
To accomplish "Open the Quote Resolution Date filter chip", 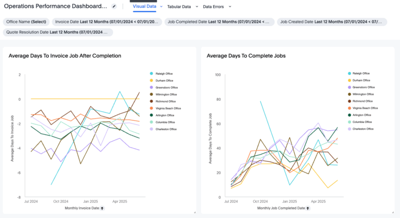I will (x=57, y=32).
